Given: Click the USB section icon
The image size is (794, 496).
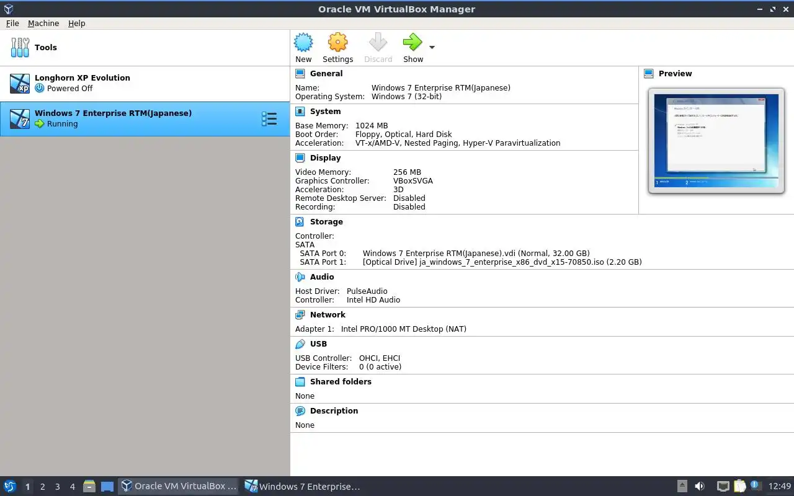Looking at the screenshot, I should 300,344.
